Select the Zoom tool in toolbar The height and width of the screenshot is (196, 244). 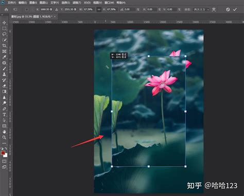click(x=4, y=138)
